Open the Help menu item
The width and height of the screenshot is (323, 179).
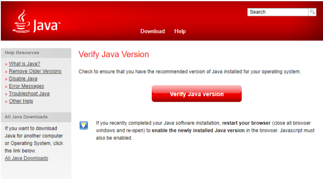[x=180, y=31]
